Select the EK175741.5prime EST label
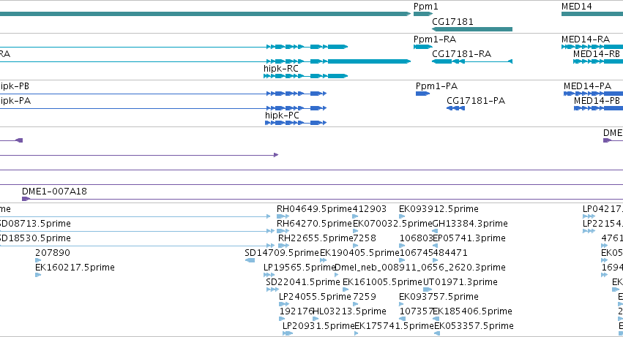623x337 pixels. [x=394, y=326]
